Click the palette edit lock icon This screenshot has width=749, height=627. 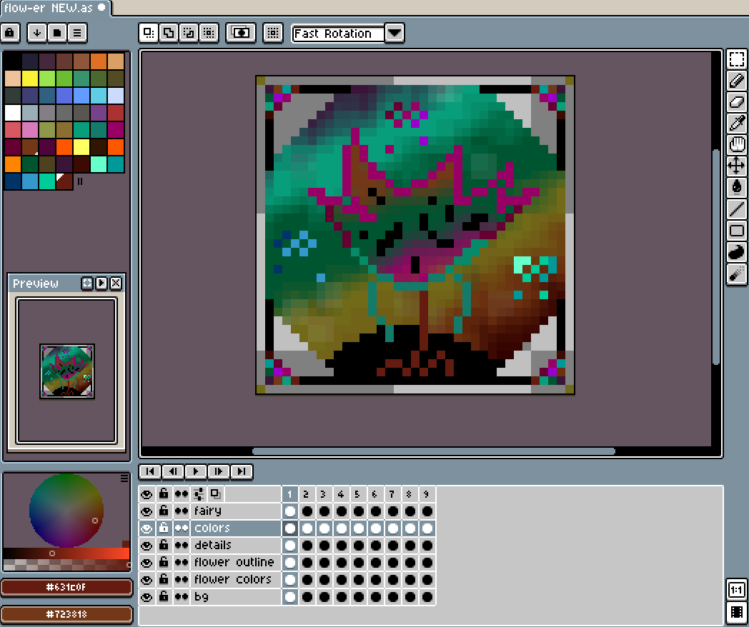click(x=10, y=32)
